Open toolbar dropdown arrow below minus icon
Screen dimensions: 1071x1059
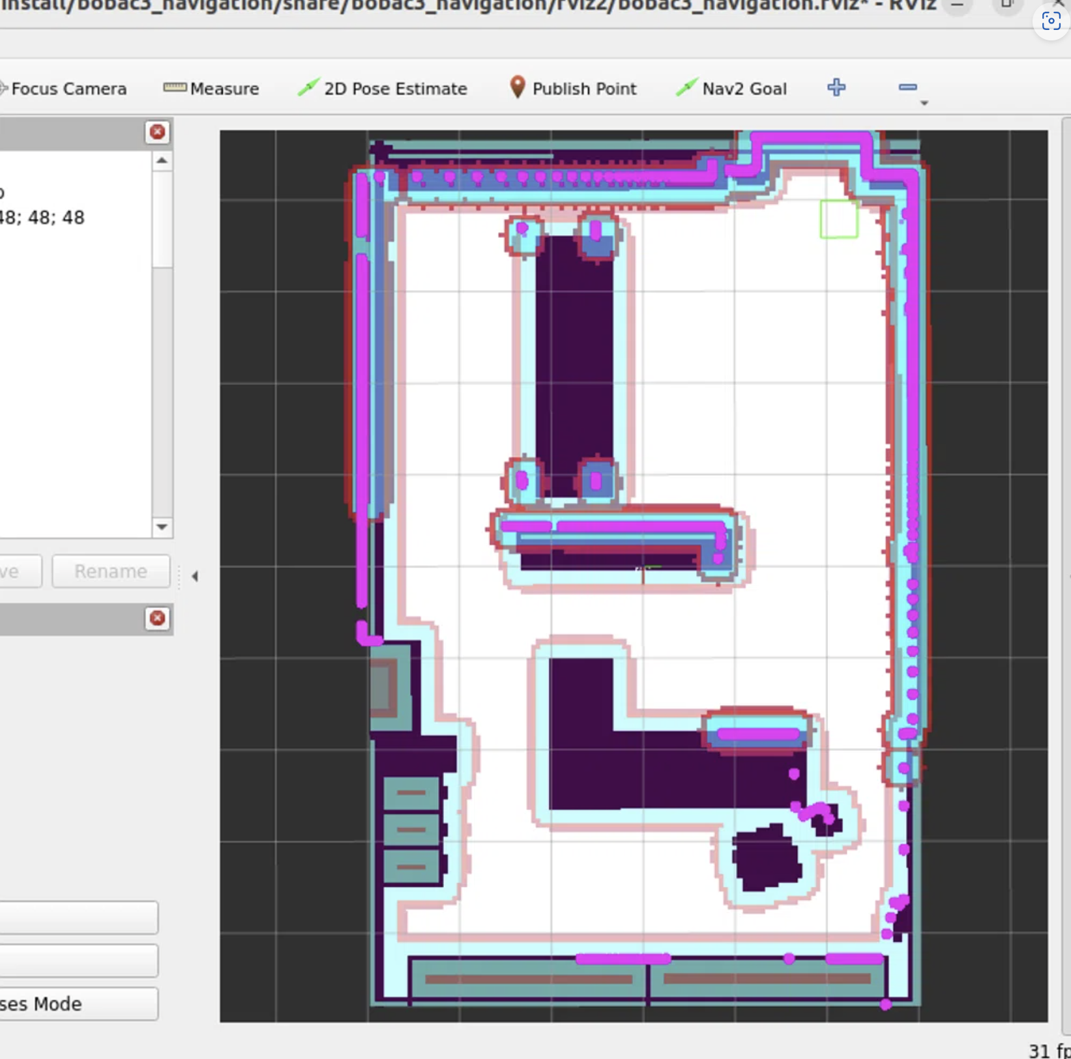click(924, 103)
